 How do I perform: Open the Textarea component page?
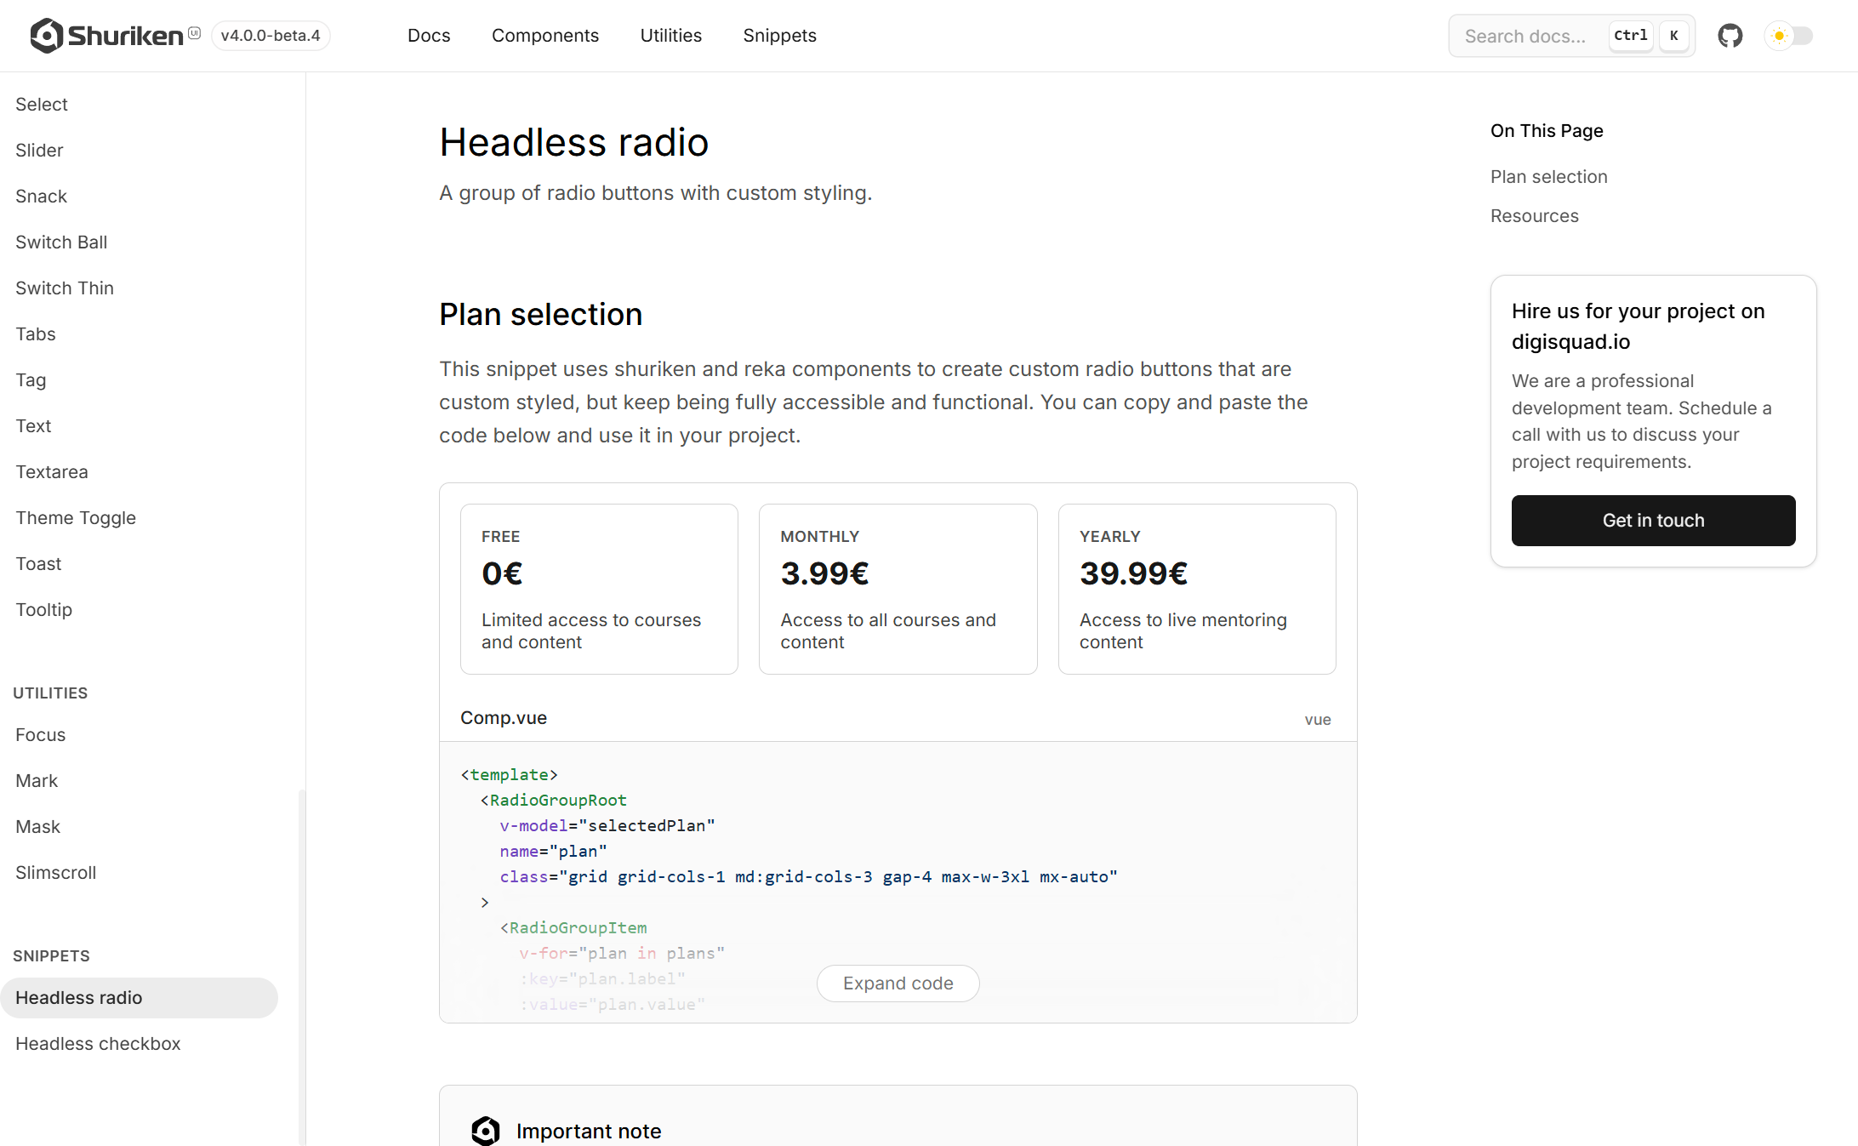(52, 472)
